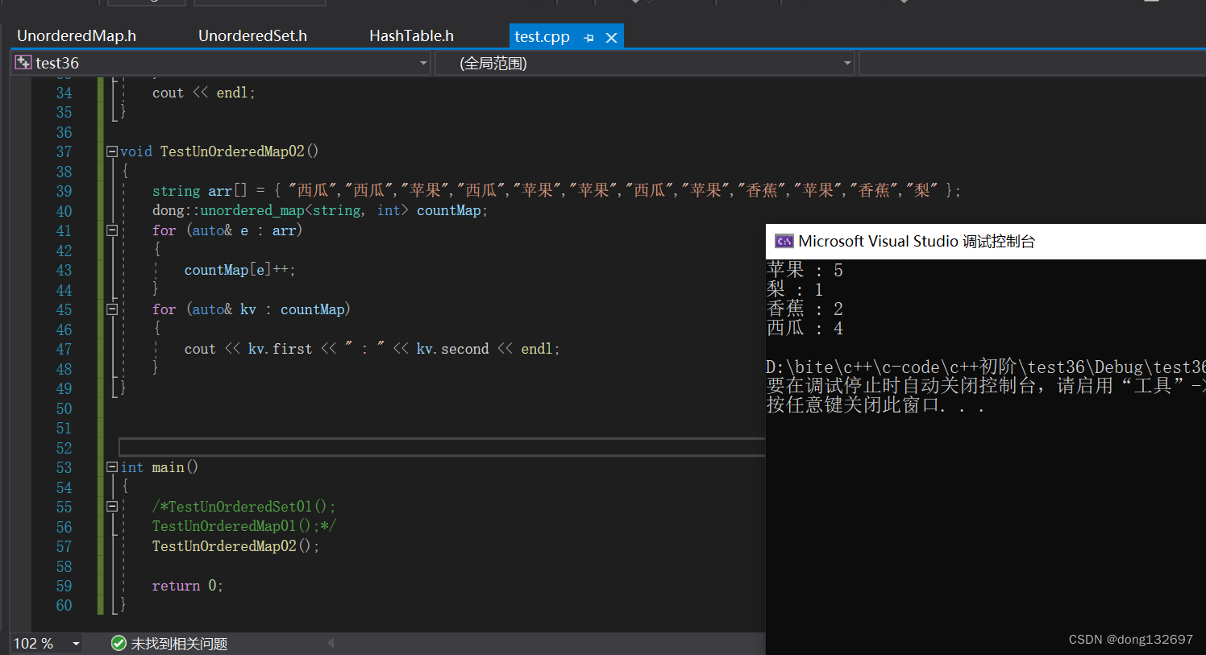The height and width of the screenshot is (655, 1206).
Task: Click the empty current line 52 in editor
Action: [442, 447]
